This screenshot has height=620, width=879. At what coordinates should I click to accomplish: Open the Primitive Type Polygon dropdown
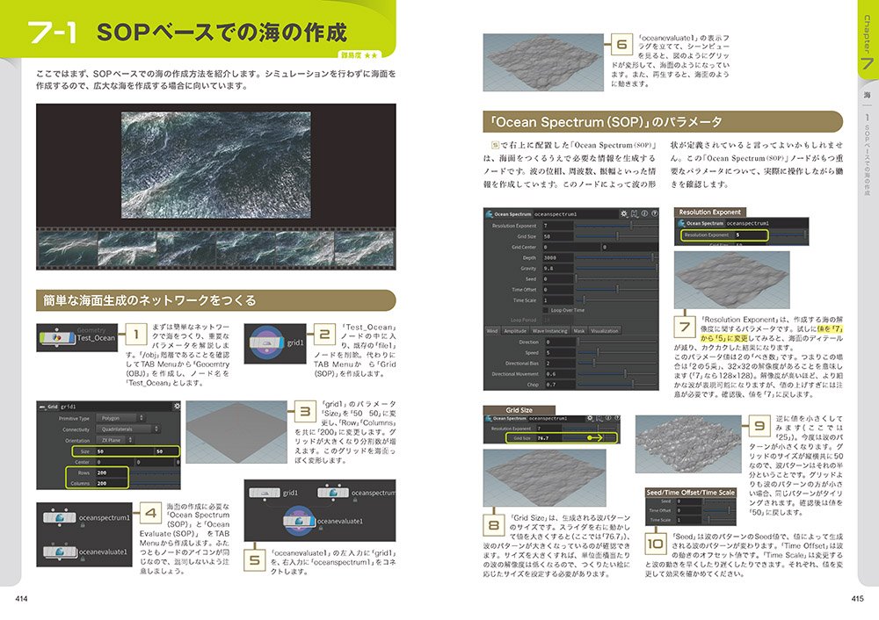120,418
